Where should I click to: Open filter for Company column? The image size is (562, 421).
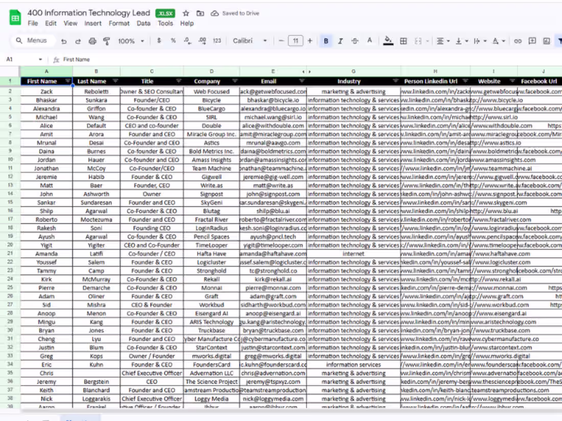click(235, 81)
